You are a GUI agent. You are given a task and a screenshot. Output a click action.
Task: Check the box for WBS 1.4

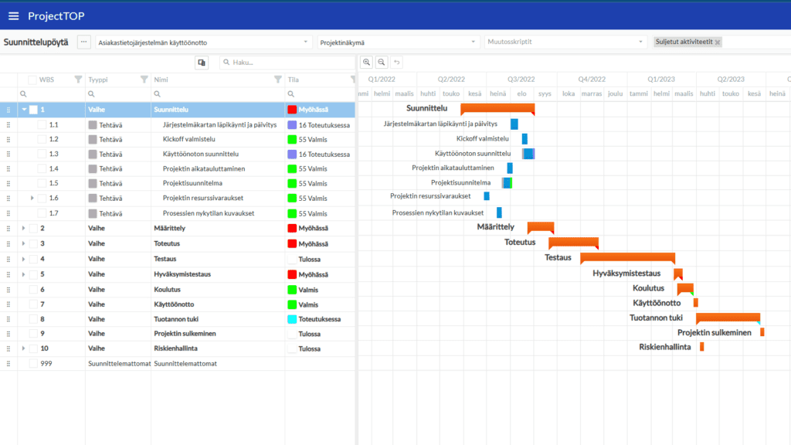tap(42, 168)
